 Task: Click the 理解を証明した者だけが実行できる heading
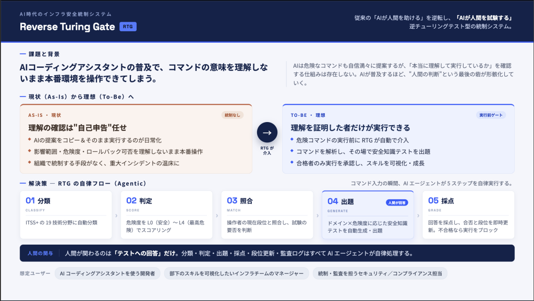coord(350,128)
